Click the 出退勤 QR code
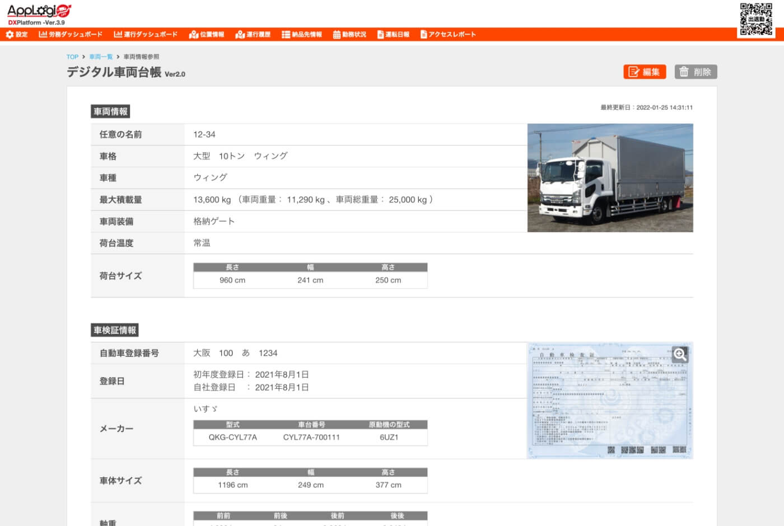Screen dimensions: 784x526 756,20
